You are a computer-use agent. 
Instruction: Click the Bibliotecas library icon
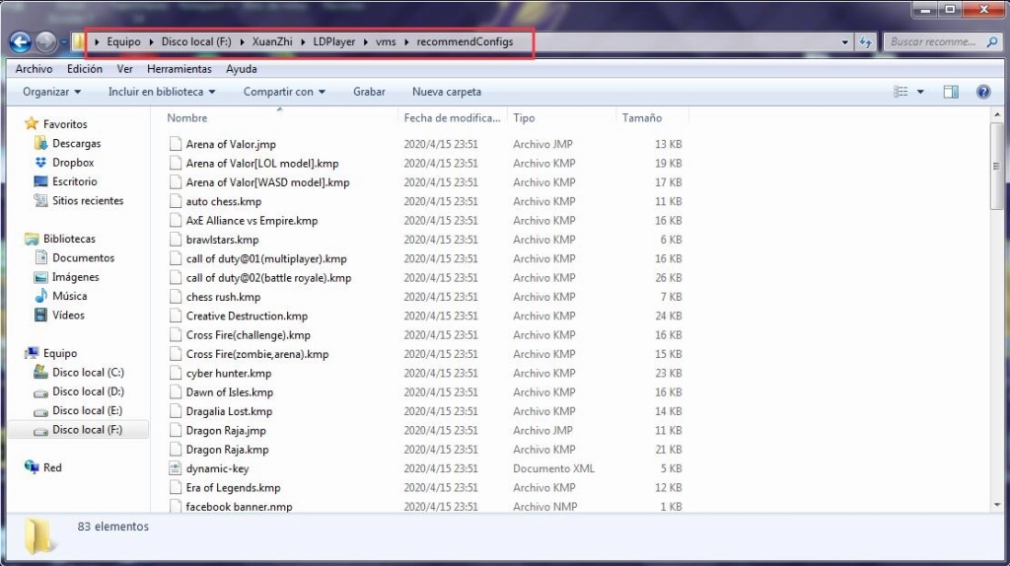[32, 239]
